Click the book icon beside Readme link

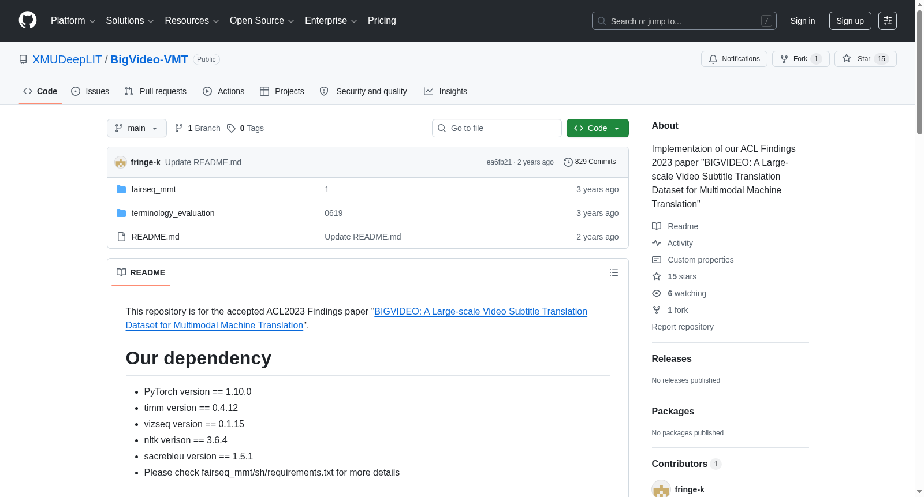(x=657, y=226)
